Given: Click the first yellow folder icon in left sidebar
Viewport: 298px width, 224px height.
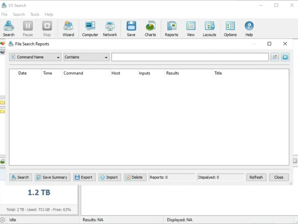Looking at the screenshot, I should 3,102.
